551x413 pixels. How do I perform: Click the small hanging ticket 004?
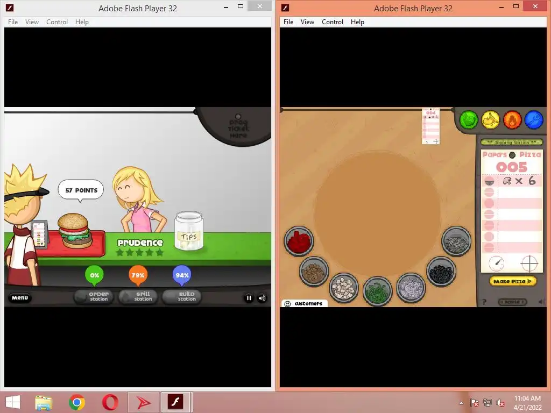(431, 126)
